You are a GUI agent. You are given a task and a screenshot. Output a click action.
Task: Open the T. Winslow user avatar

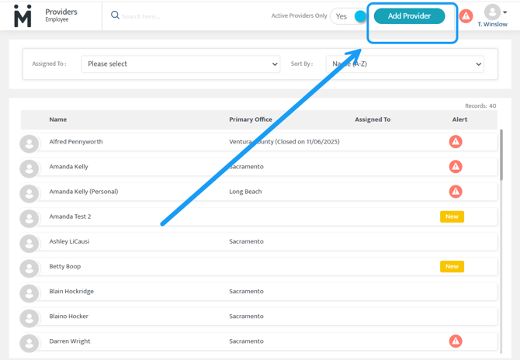point(491,12)
